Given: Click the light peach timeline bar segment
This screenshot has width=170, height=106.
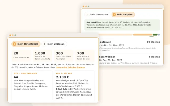Looking at the screenshot, I should coord(116,35).
